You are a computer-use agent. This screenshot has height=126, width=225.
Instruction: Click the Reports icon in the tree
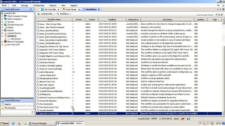pos(6,30)
